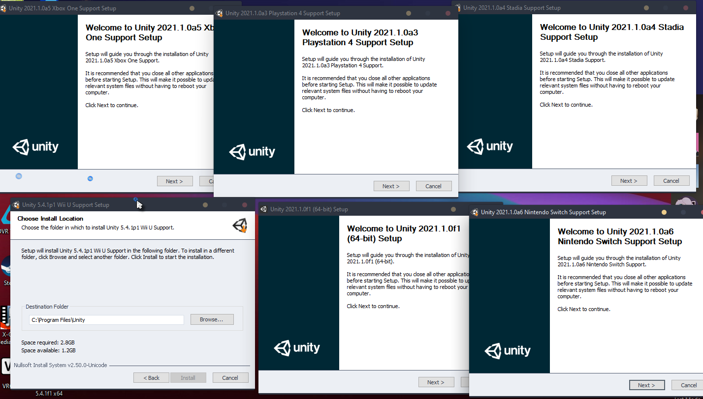Viewport: 703px width, 399px height.
Task: Close the Playstation 4 Support Setup window
Action: coord(447,13)
